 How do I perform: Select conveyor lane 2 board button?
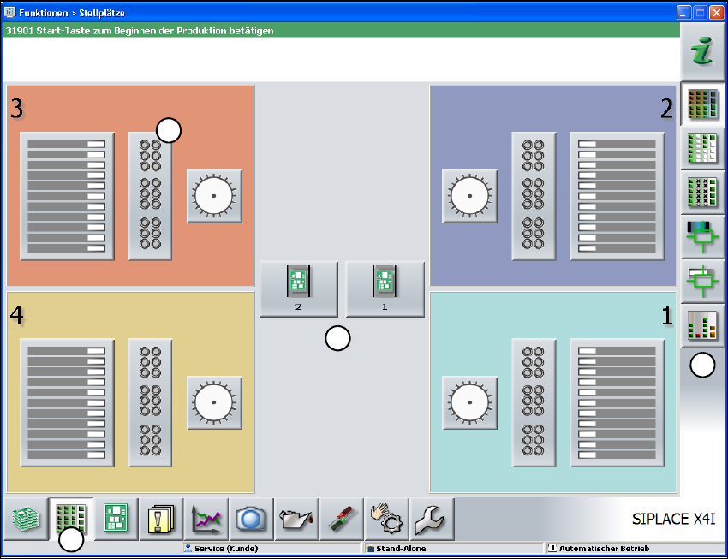(x=298, y=289)
